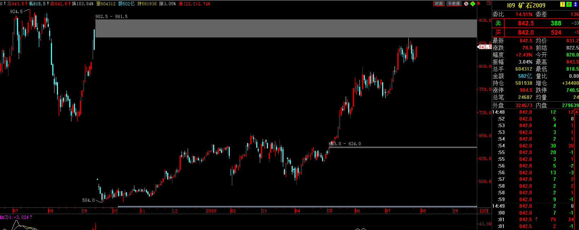
Task: Click the blue double-arrow icon
Action: (575, 5)
